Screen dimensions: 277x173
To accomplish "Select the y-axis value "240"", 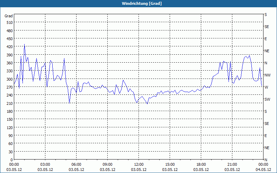I will coord(10,95).
